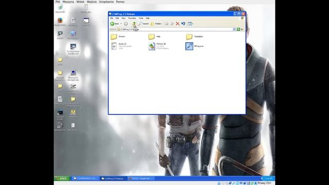Open the Back history dropdown arrow
The width and height of the screenshot is (329, 185).
[x=121, y=24]
